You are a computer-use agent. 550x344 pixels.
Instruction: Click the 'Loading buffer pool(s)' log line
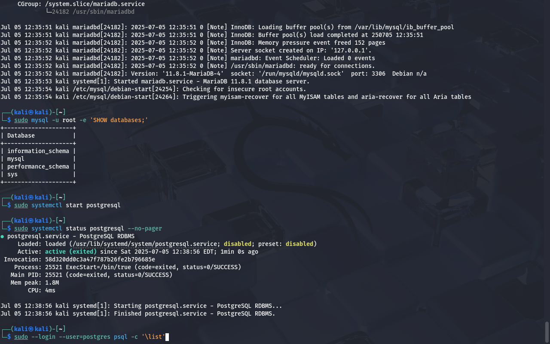227,27
